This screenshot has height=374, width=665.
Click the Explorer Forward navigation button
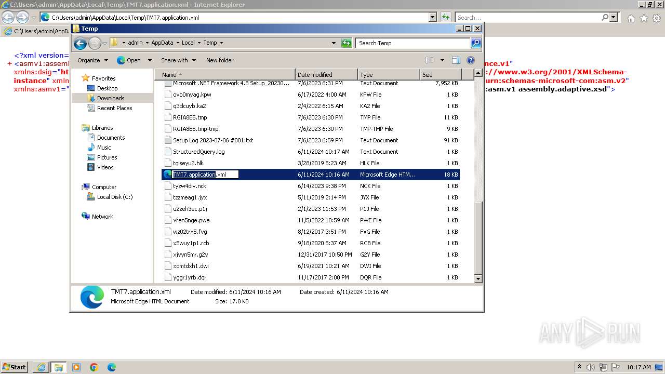point(95,43)
